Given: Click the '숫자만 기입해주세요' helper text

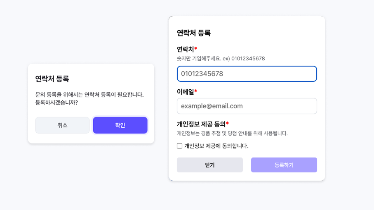Looking at the screenshot, I should [x=221, y=59].
